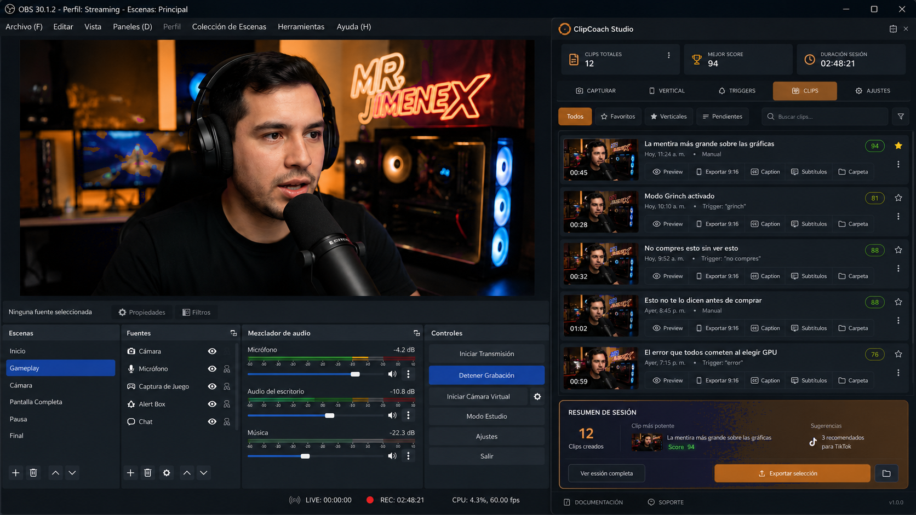The image size is (916, 515).
Task: Toggle visibility of Cámara source
Action: pos(212,351)
